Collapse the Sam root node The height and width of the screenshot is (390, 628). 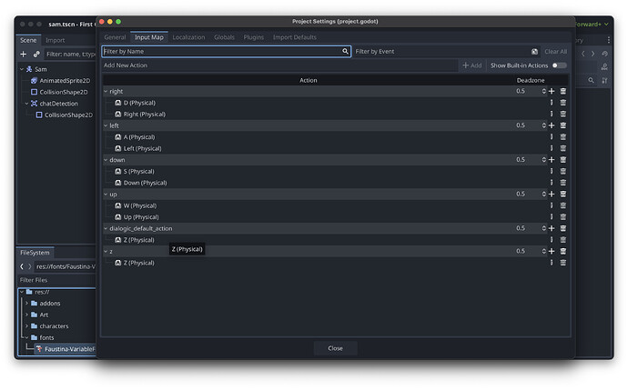coord(22,69)
